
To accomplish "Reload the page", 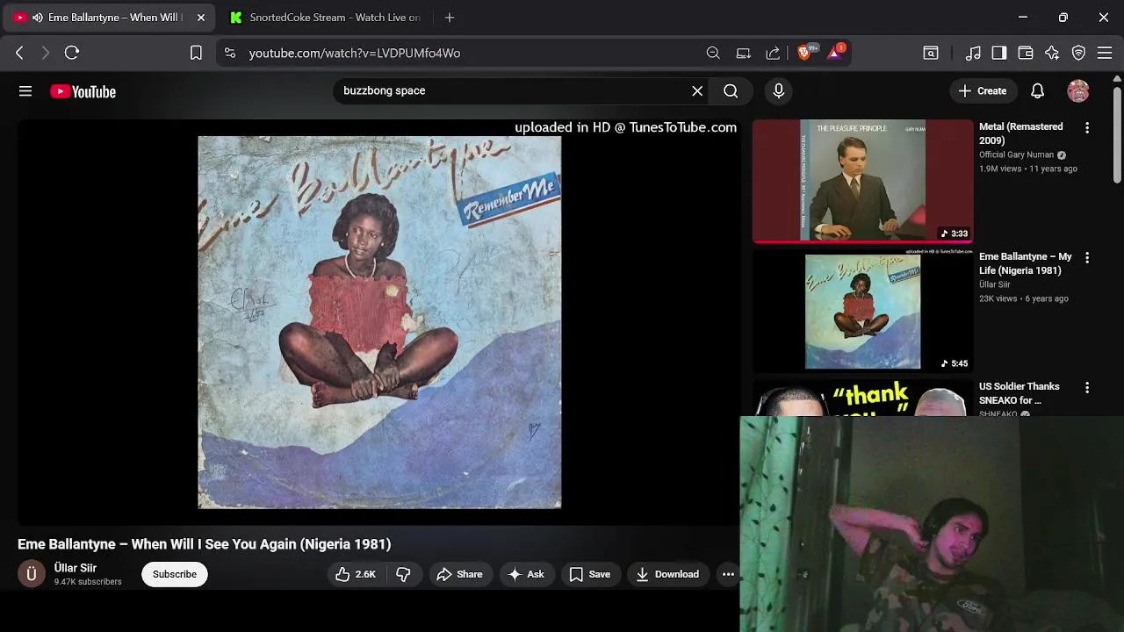I will click(72, 53).
